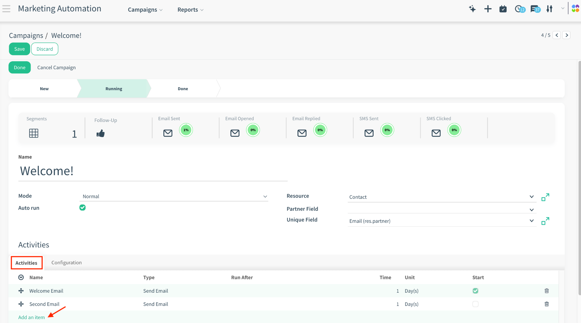This screenshot has width=581, height=323.
Task: Open the activities calendar icon
Action: coord(503,9)
